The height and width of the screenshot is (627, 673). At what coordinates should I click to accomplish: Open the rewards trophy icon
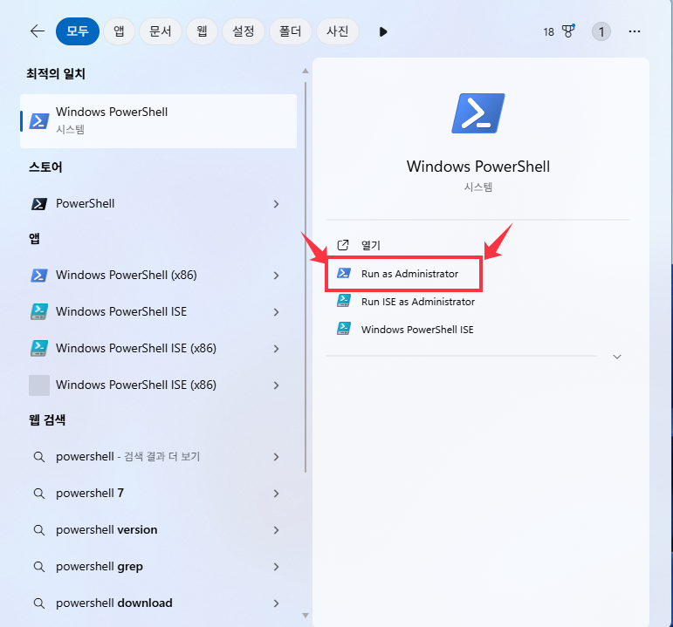[x=568, y=31]
